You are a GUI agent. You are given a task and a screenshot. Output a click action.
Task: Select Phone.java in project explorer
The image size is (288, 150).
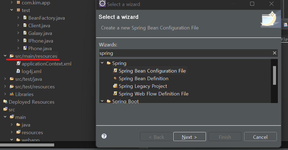pyautogui.click(x=40, y=49)
